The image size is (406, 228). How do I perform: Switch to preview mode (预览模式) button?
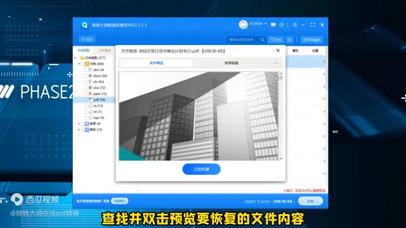coord(311,40)
